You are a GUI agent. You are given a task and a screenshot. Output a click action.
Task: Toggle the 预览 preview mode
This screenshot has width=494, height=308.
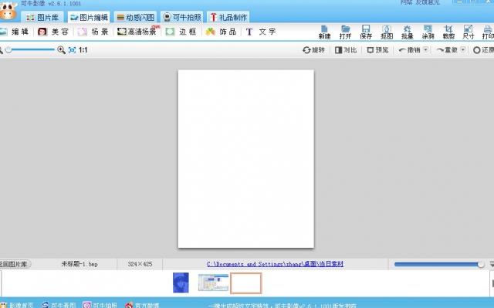coord(377,49)
